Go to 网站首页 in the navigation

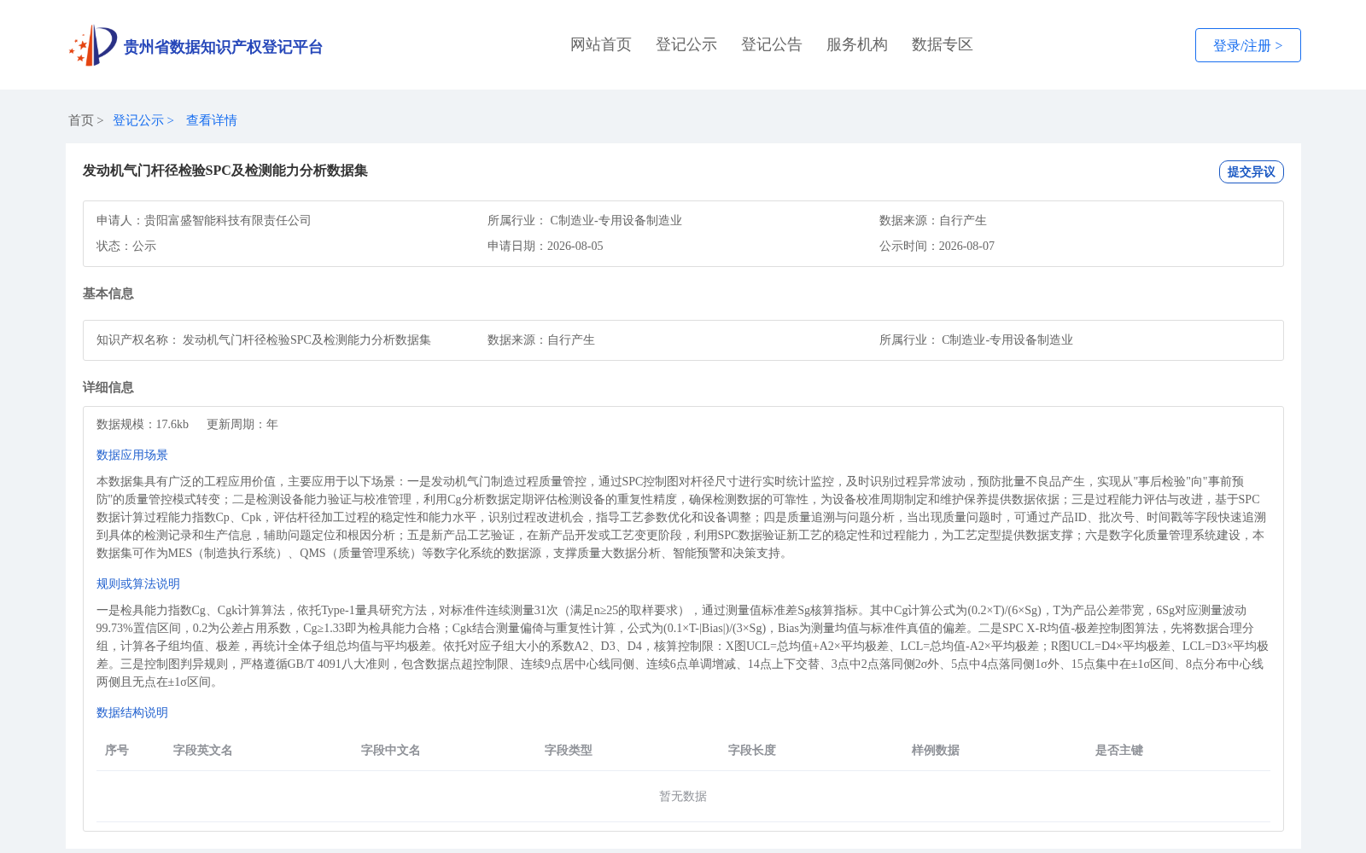click(x=601, y=44)
